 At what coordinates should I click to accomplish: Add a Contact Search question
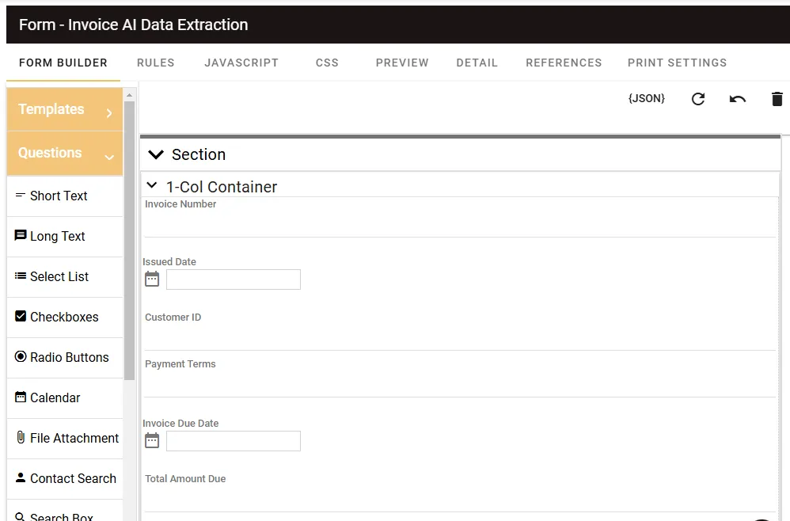coord(66,478)
